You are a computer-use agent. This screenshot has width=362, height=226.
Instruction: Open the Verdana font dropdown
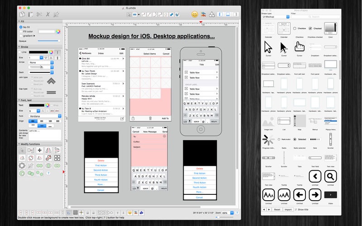[x=44, y=116]
